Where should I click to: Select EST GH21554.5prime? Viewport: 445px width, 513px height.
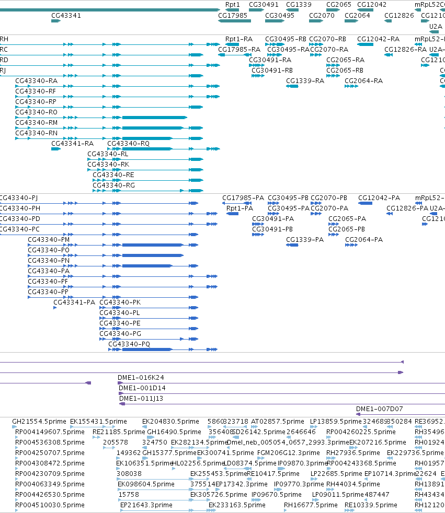(39, 422)
